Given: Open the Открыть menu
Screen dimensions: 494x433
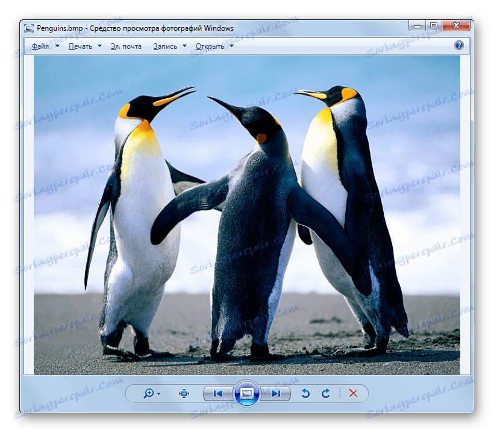Looking at the screenshot, I should 210,46.
